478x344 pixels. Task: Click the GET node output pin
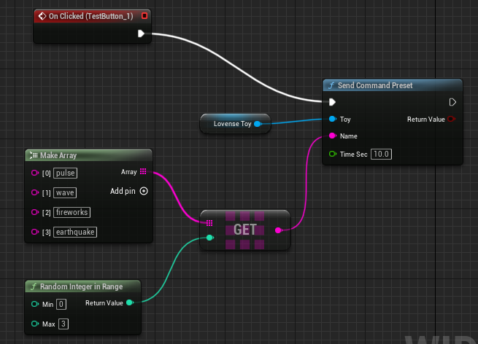279,230
